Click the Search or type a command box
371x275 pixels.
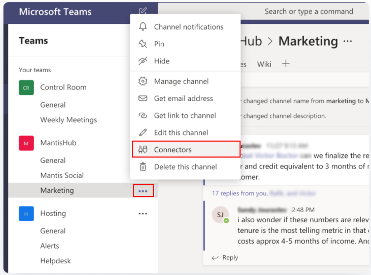click(309, 11)
